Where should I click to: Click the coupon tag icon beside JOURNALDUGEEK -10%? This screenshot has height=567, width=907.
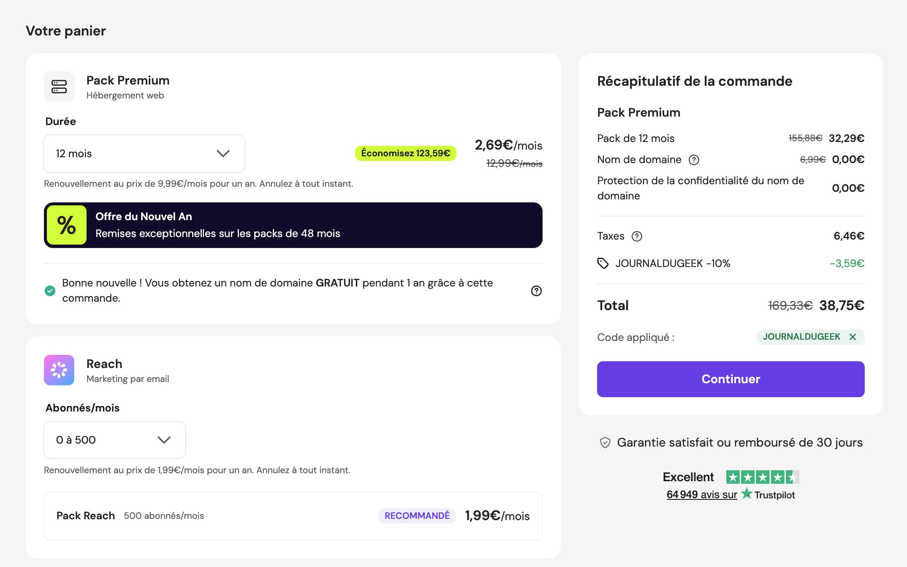603,264
